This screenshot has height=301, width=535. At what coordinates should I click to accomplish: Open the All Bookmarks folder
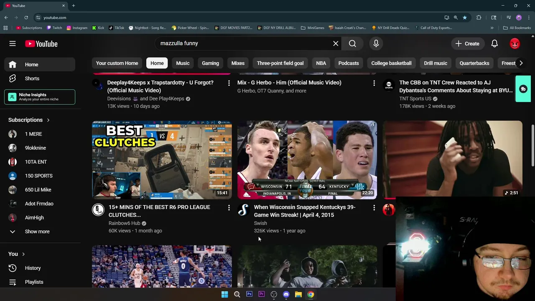517,28
